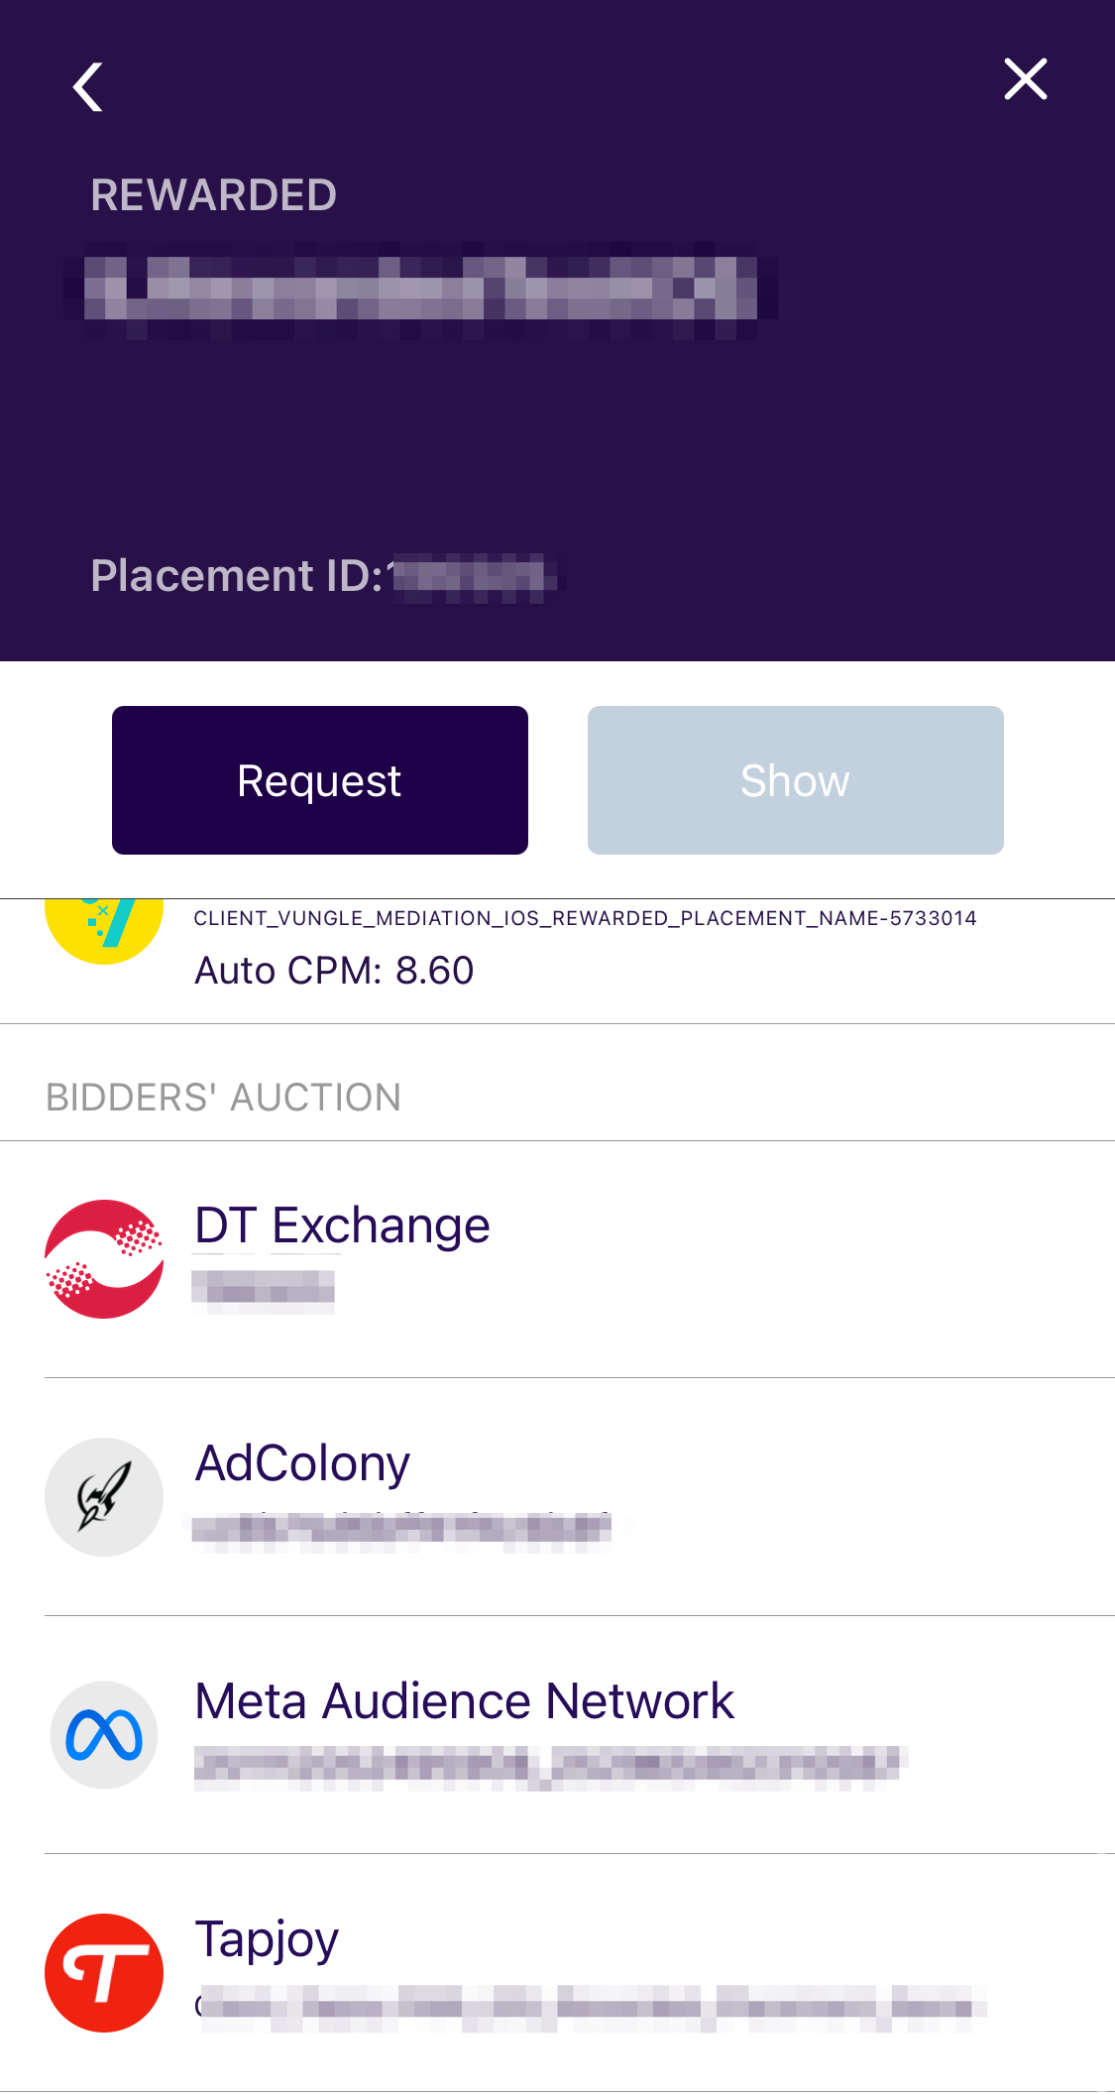
Task: Tap the DT Exchange logo icon
Action: click(x=104, y=1259)
